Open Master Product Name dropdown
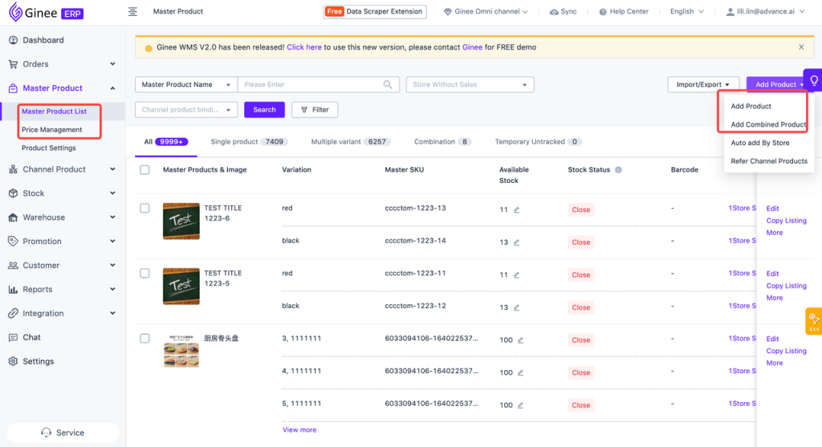The width and height of the screenshot is (822, 447). pos(186,84)
